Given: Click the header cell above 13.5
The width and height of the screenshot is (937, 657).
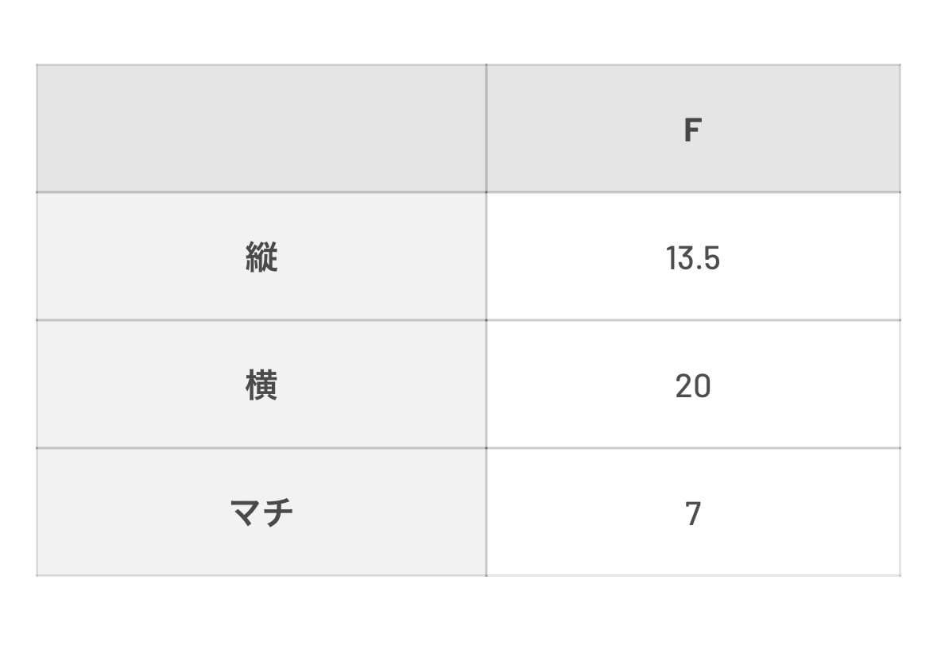Looking at the screenshot, I should coord(692,129).
